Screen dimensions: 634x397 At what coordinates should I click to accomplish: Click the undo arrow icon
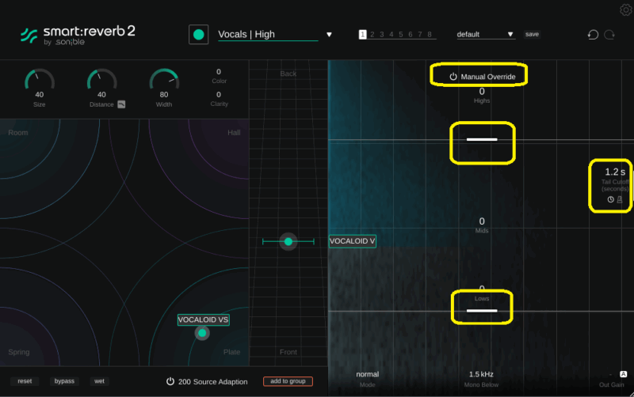coord(593,35)
